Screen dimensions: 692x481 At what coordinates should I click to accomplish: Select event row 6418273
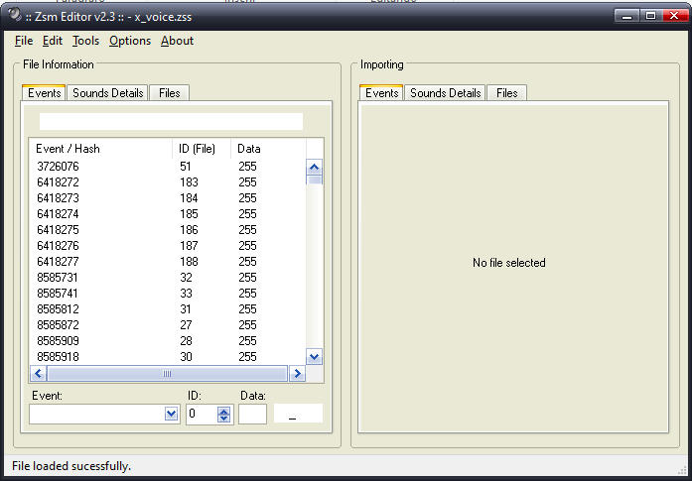click(x=168, y=198)
